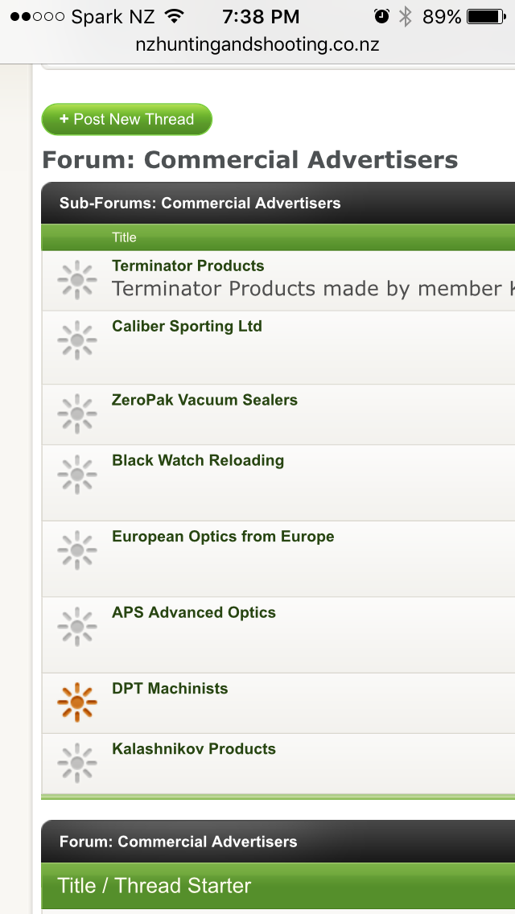This screenshot has height=914, width=515.
Task: Click the Kalashnikov Products status icon
Action: point(77,763)
